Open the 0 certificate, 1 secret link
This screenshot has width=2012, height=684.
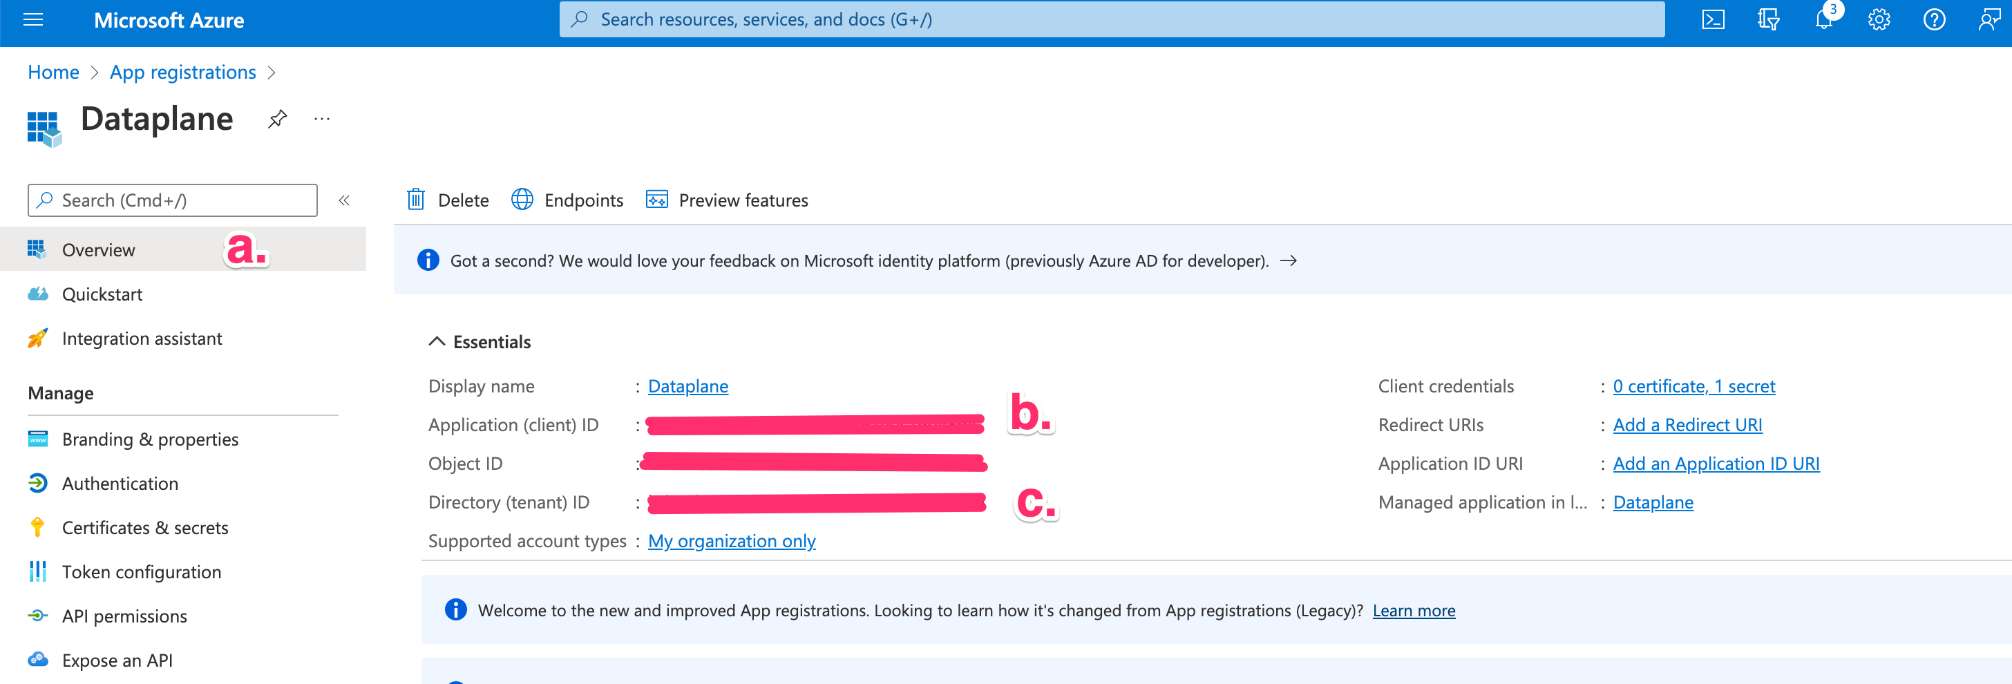[1694, 386]
